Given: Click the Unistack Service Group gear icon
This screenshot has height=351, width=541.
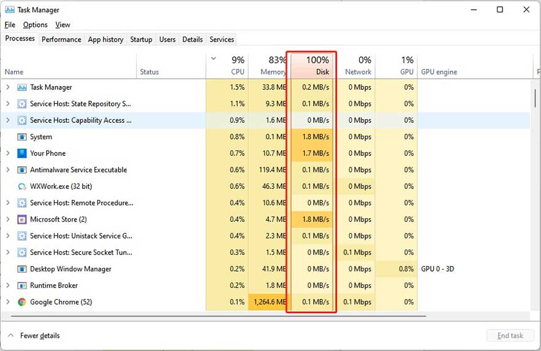Looking at the screenshot, I should click(21, 236).
